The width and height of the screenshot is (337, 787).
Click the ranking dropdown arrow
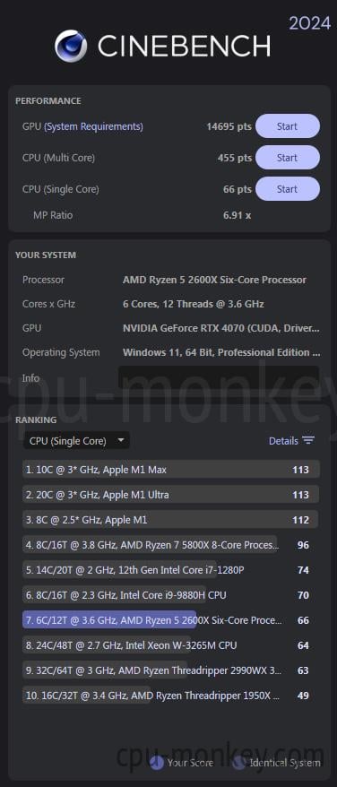tap(120, 441)
